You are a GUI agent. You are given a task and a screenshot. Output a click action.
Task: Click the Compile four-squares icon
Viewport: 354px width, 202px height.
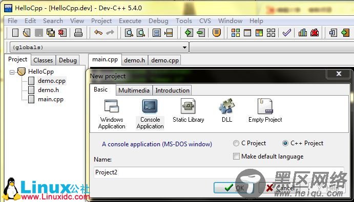coord(236,33)
